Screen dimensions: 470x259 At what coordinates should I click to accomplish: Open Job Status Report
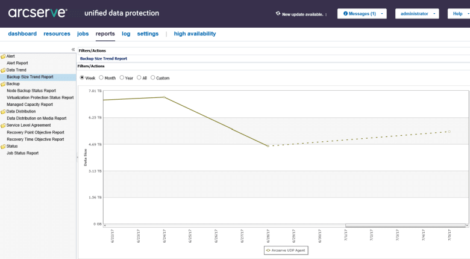tap(22, 153)
